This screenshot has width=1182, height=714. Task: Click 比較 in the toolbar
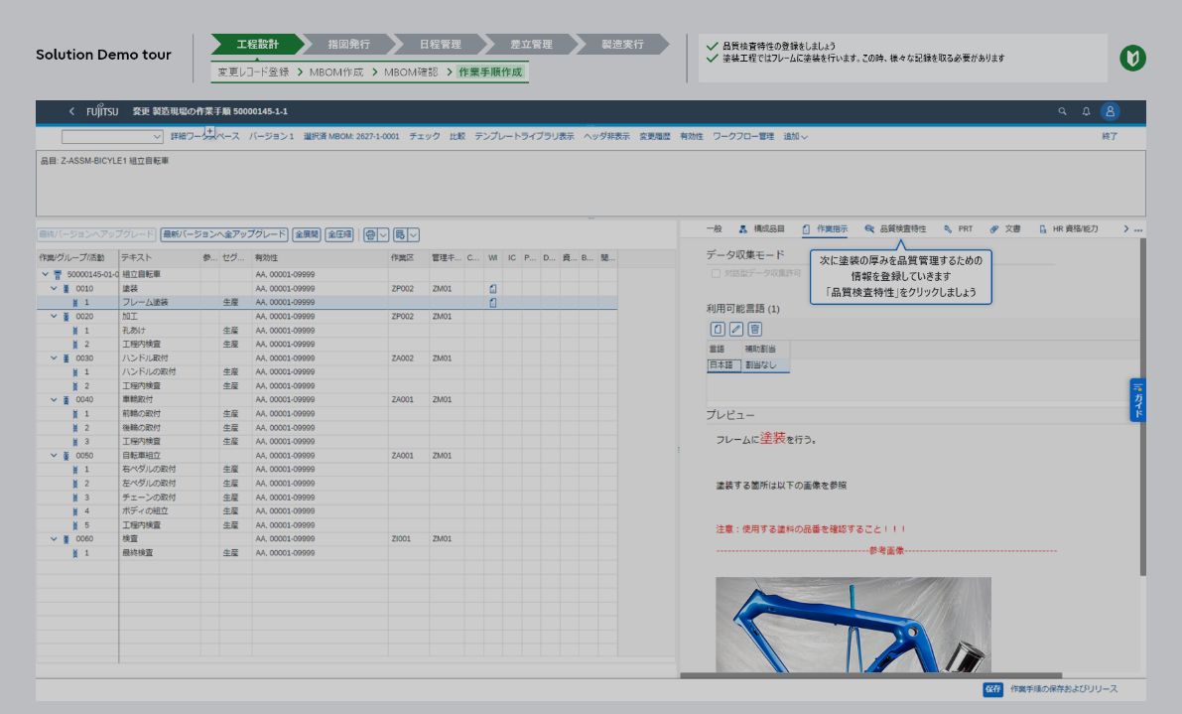pyautogui.click(x=458, y=136)
